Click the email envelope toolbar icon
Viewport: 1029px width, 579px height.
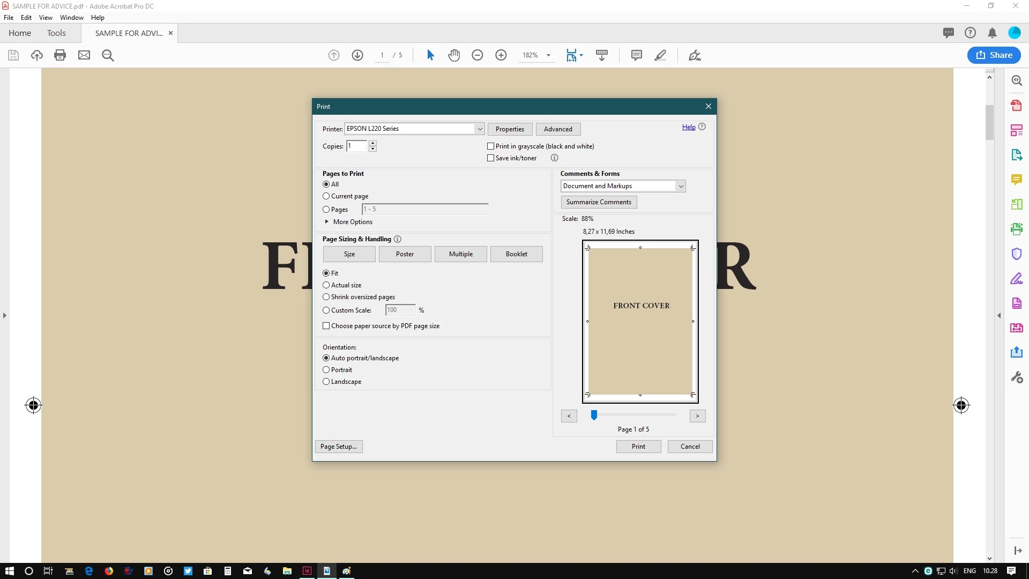84,55
